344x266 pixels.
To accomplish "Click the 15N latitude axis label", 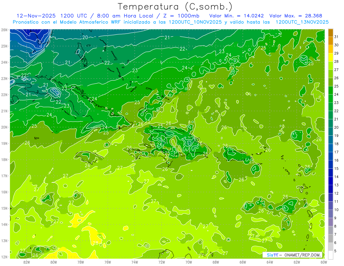I will pos(4,208).
